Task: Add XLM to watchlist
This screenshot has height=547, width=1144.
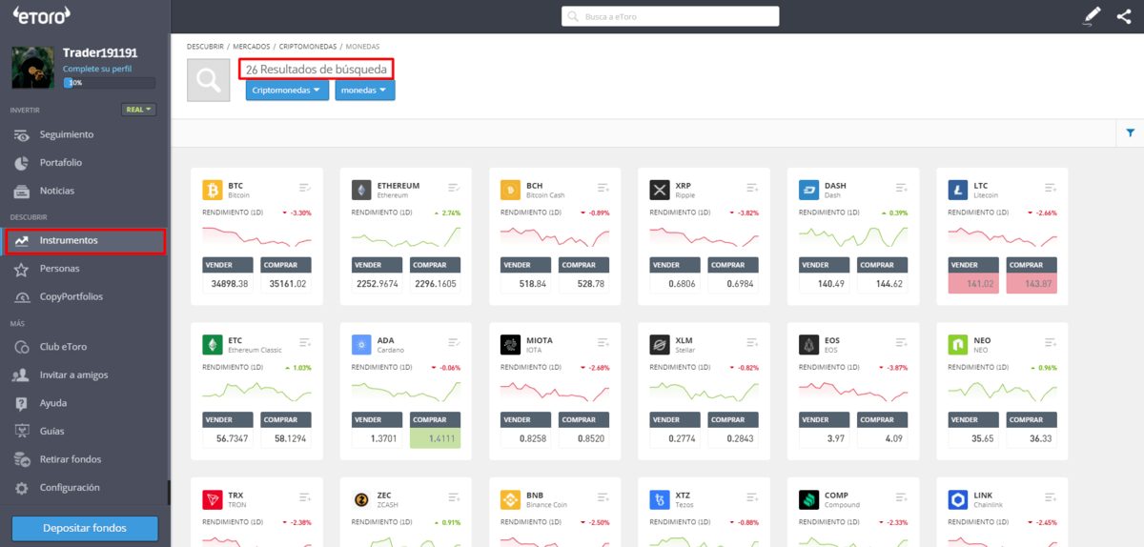Action: [x=752, y=342]
